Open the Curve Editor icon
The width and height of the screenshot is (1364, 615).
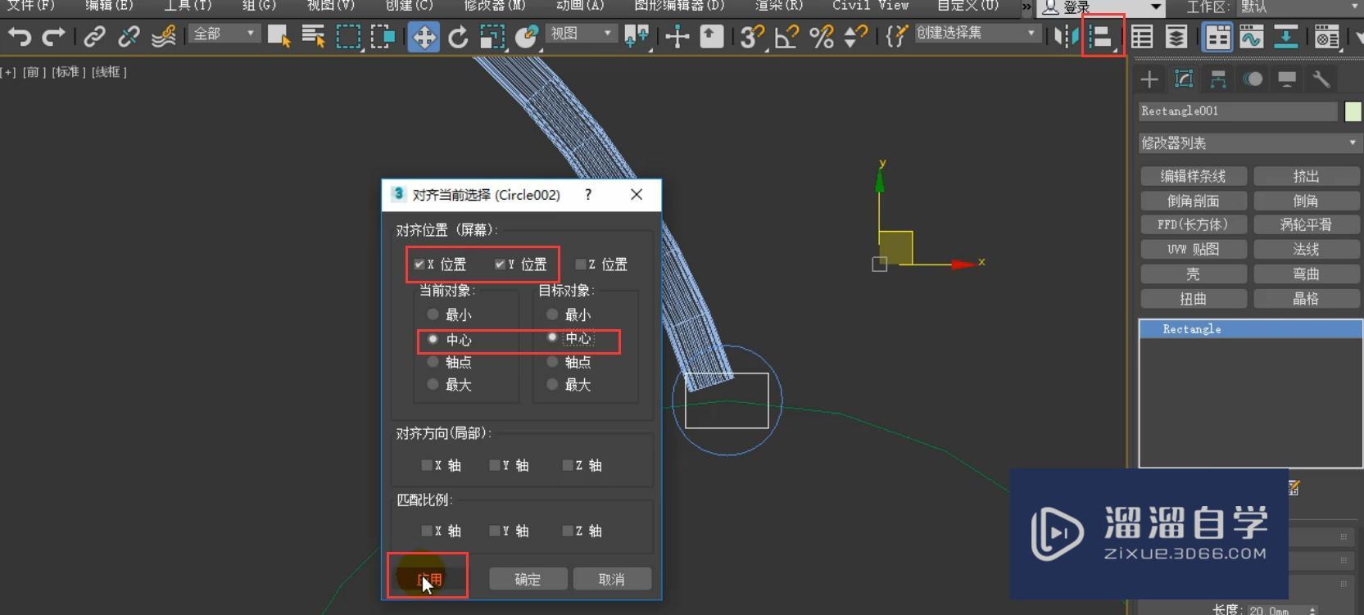1251,37
